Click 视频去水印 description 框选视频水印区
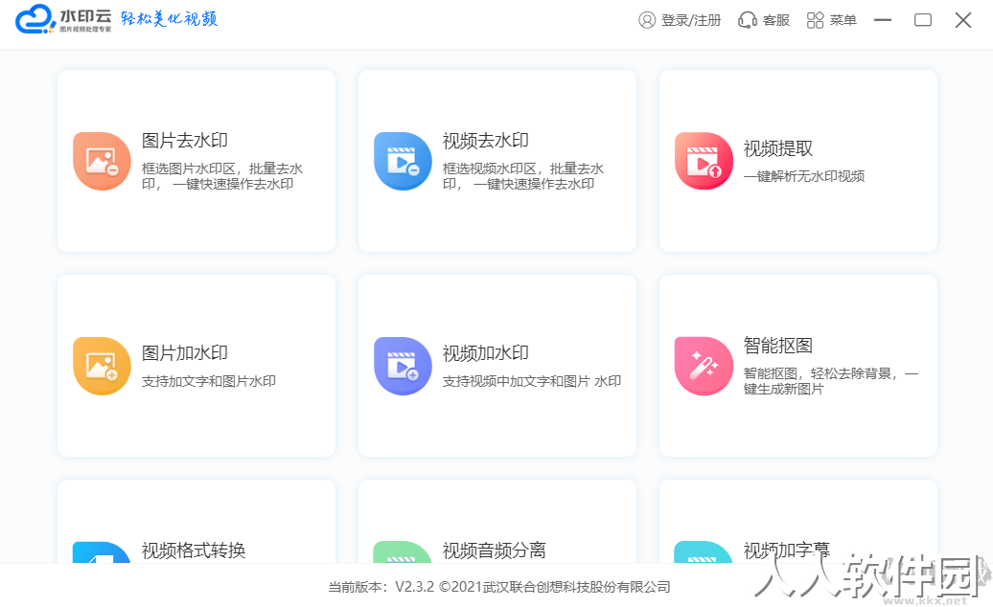The height and width of the screenshot is (607, 993). 523,176
